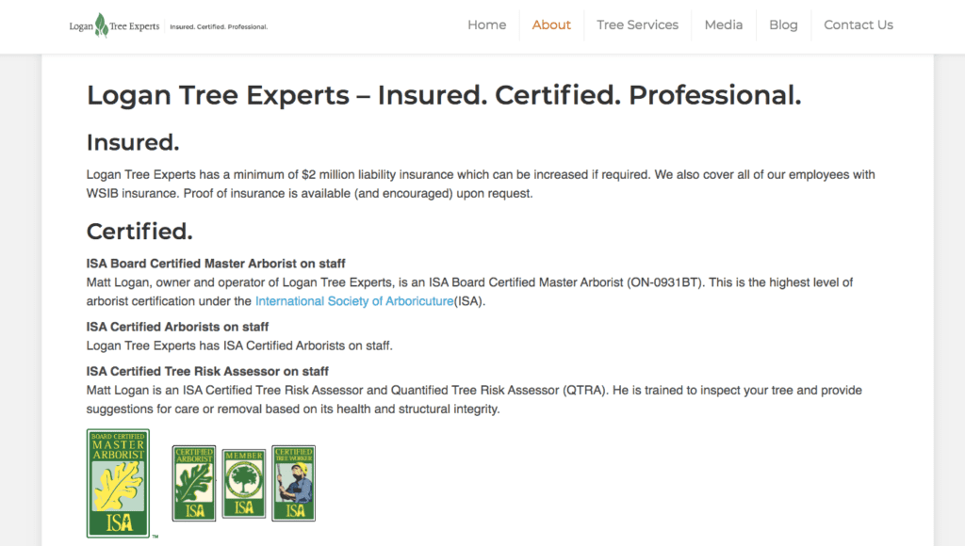Click the 'Certified.' section heading
Screen dimensions: 965x546
[139, 232]
